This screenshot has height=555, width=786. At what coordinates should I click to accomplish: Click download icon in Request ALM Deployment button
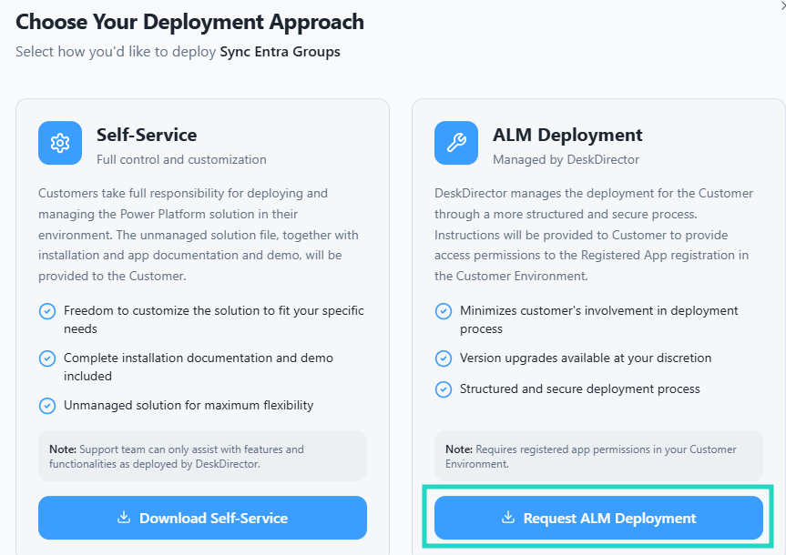coord(508,517)
